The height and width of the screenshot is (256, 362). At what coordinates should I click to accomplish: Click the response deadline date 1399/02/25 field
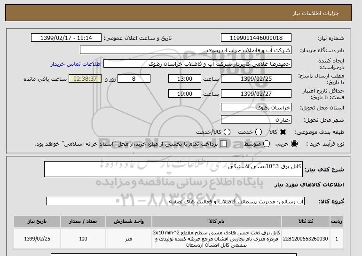click(256, 78)
